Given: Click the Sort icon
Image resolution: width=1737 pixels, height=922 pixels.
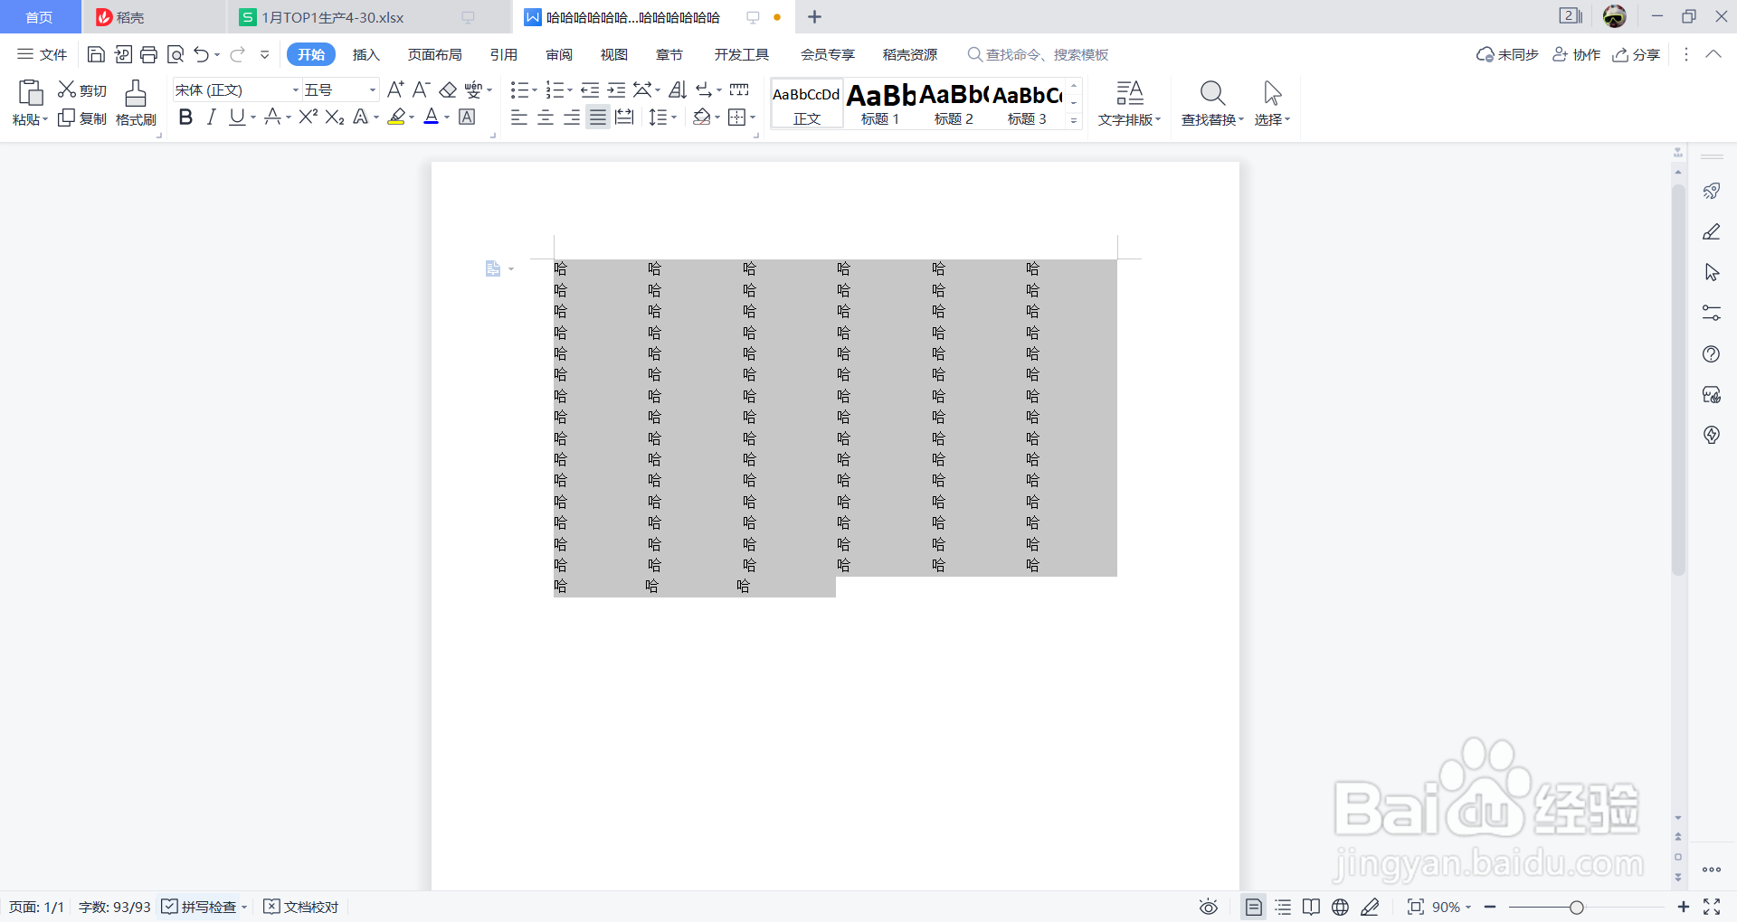Looking at the screenshot, I should [x=678, y=89].
